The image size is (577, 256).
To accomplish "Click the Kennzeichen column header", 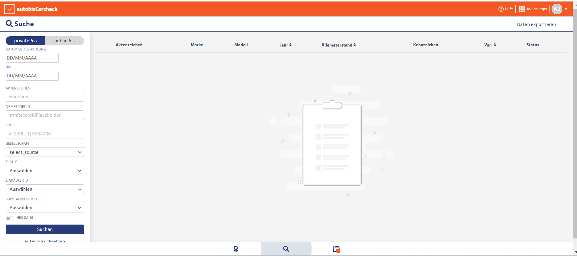I will tap(425, 45).
